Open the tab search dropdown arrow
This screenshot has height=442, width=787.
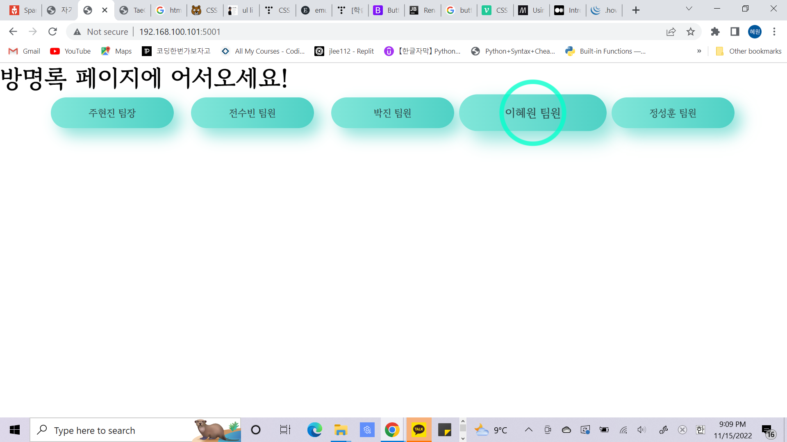click(x=689, y=9)
